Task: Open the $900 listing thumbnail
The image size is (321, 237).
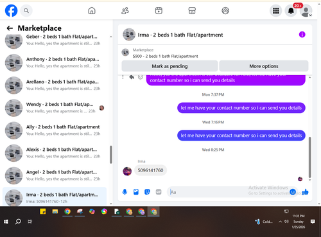Action: tap(125, 52)
